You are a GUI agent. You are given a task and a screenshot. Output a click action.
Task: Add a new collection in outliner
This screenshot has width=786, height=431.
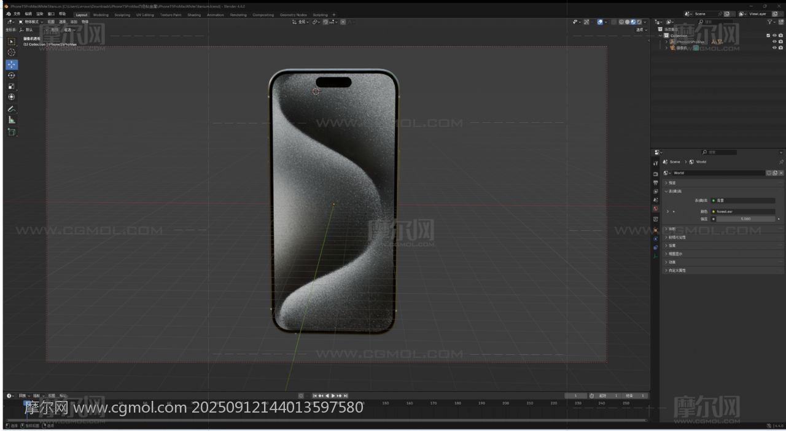[x=780, y=21]
